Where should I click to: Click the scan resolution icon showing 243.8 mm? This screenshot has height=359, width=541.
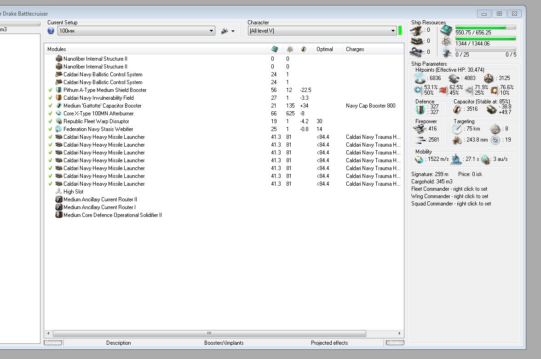click(x=457, y=140)
